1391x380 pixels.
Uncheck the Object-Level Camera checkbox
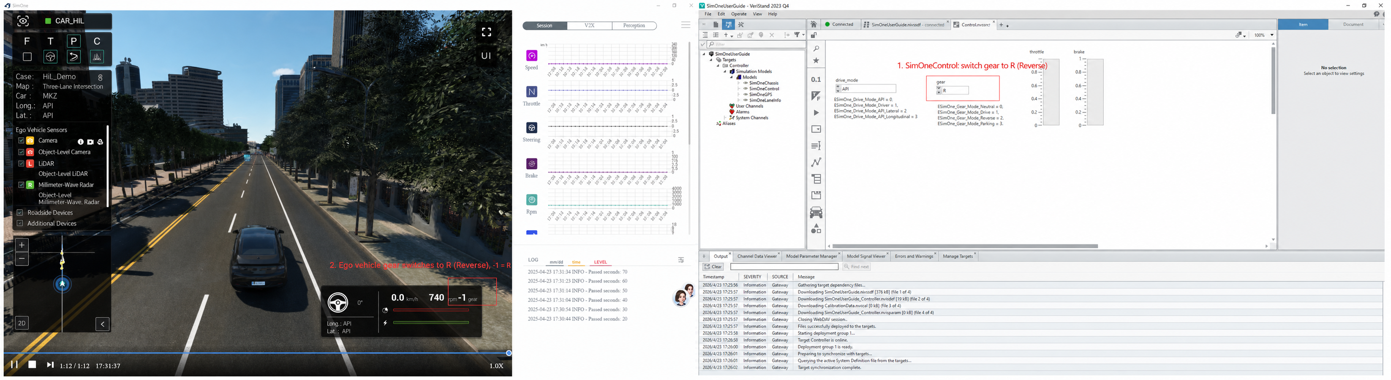(x=21, y=152)
